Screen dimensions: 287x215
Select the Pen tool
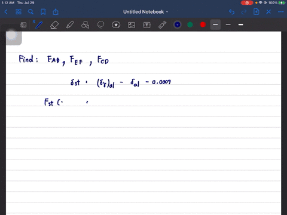tap(39, 25)
